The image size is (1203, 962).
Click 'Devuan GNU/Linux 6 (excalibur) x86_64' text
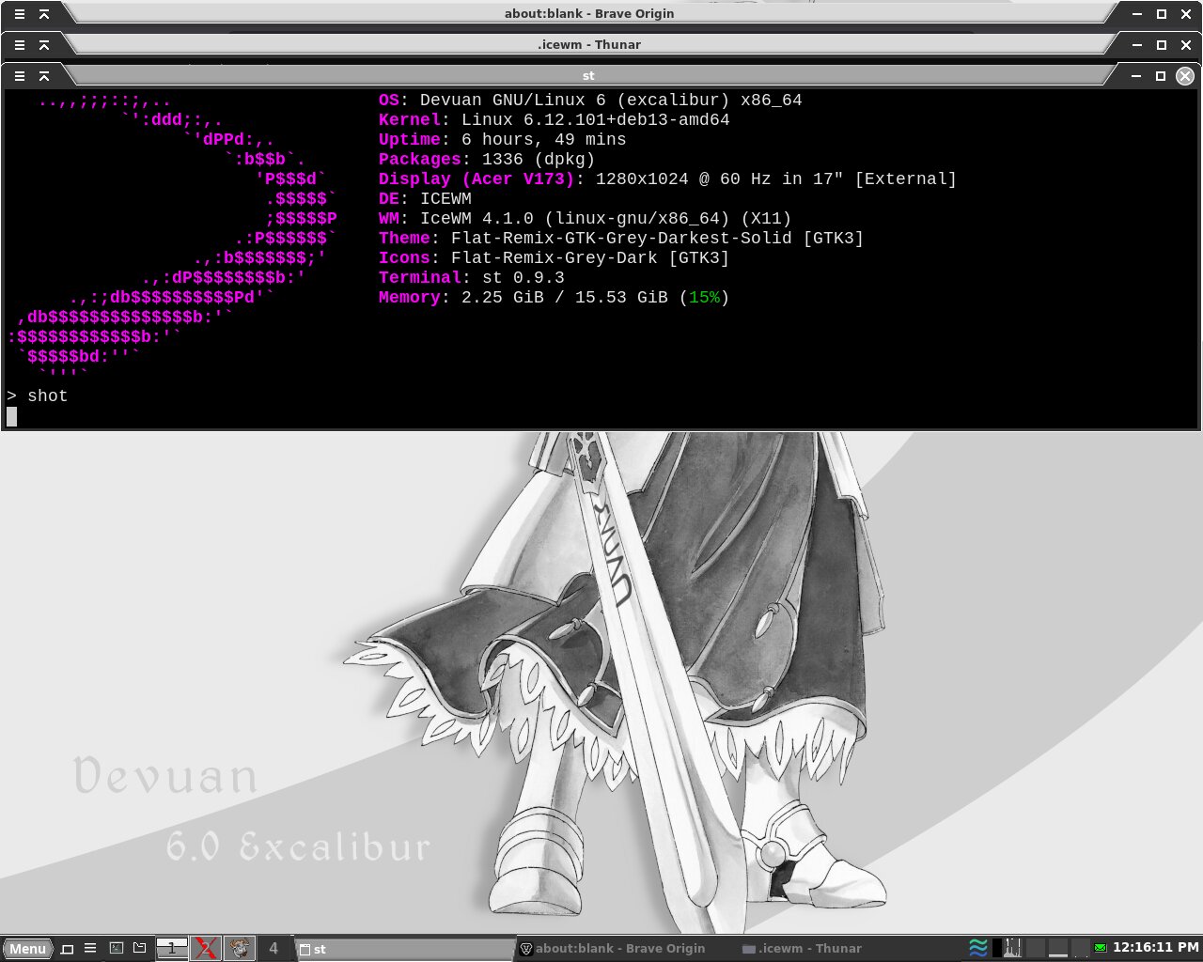pyautogui.click(x=611, y=101)
